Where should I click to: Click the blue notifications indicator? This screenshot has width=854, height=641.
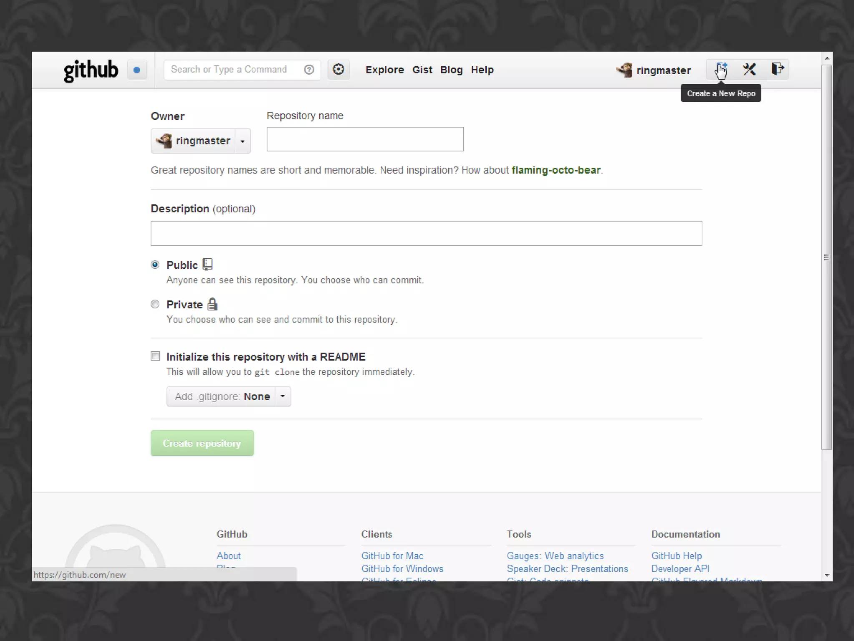pos(137,70)
